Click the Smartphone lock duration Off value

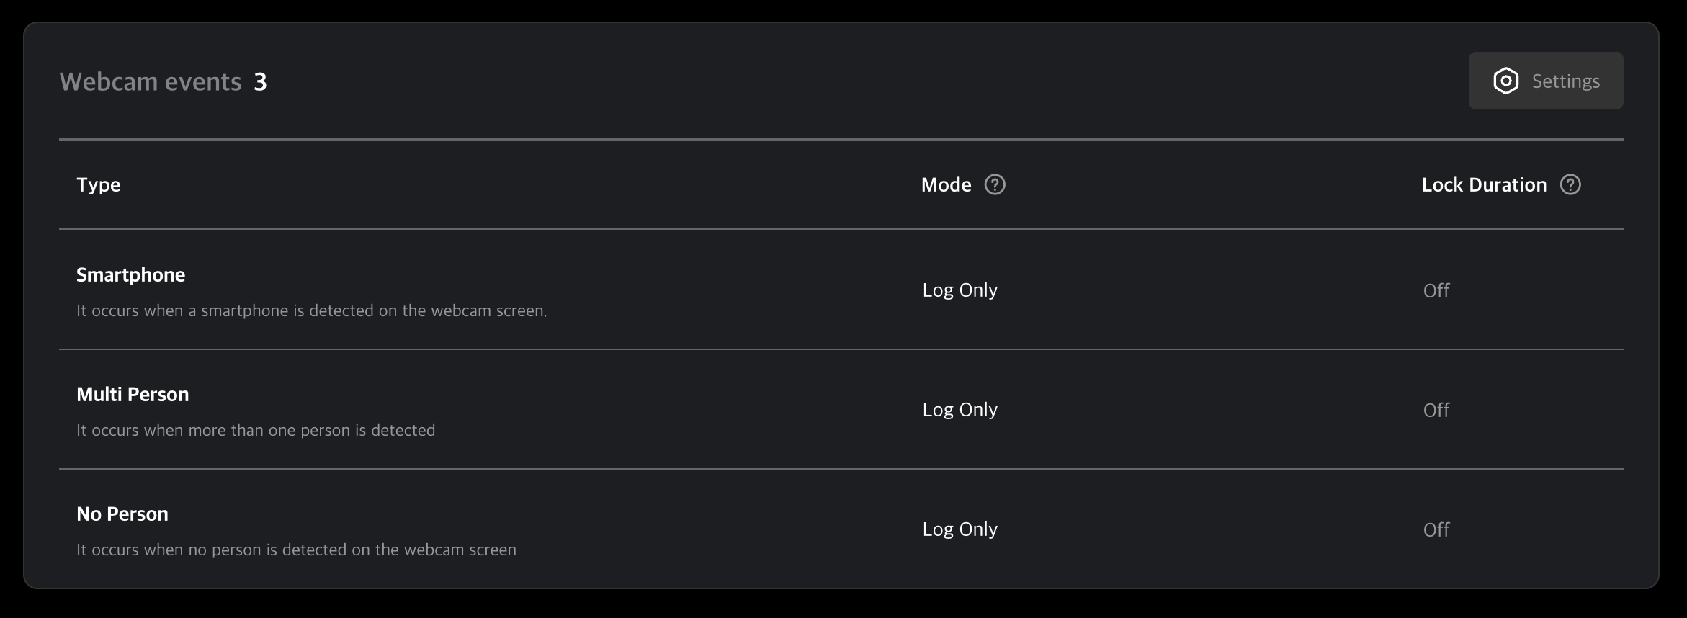[x=1436, y=291]
